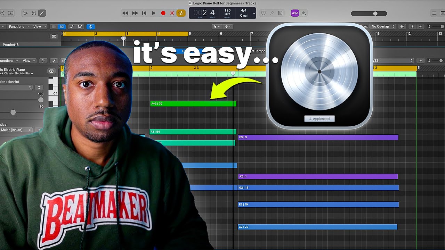445x250 pixels.
Task: Open the Piano Roll View menu
Action: click(x=29, y=61)
